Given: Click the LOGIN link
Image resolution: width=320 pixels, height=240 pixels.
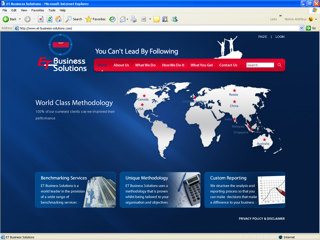Looking at the screenshot, I should (x=280, y=37).
